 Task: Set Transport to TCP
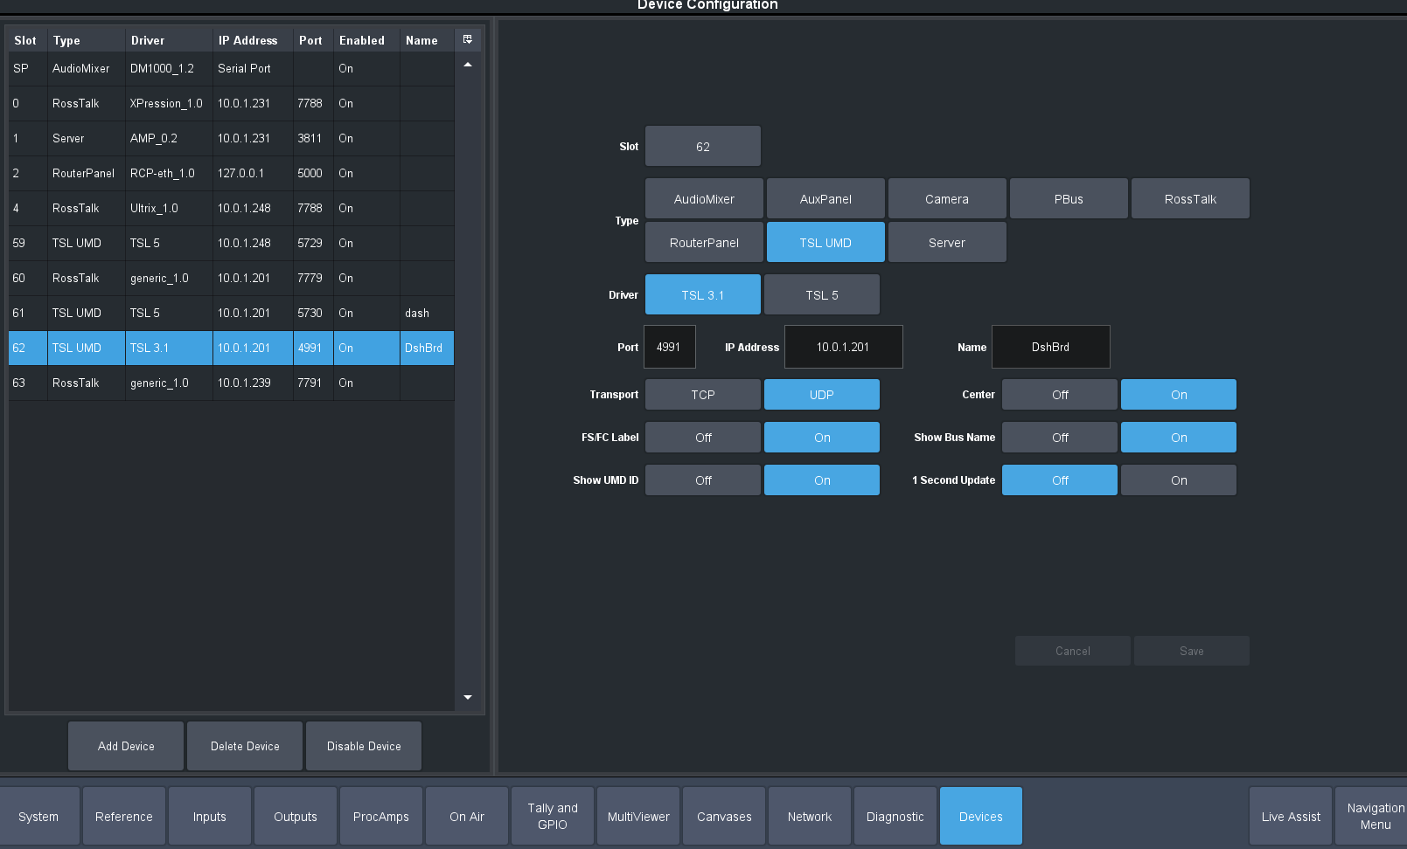pos(702,395)
